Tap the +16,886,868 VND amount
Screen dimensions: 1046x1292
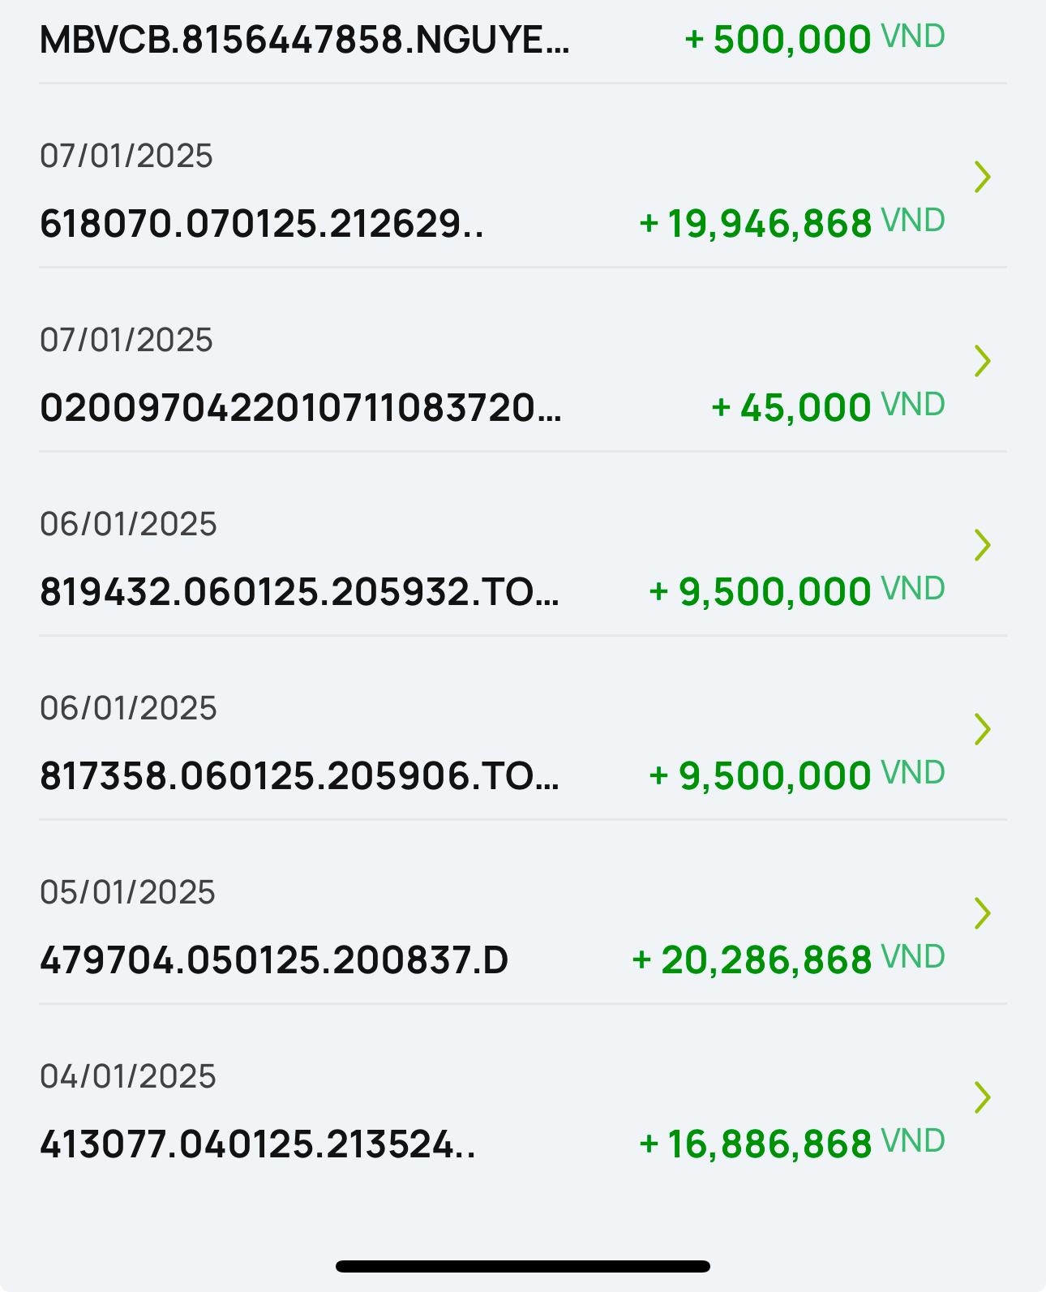click(x=791, y=1144)
